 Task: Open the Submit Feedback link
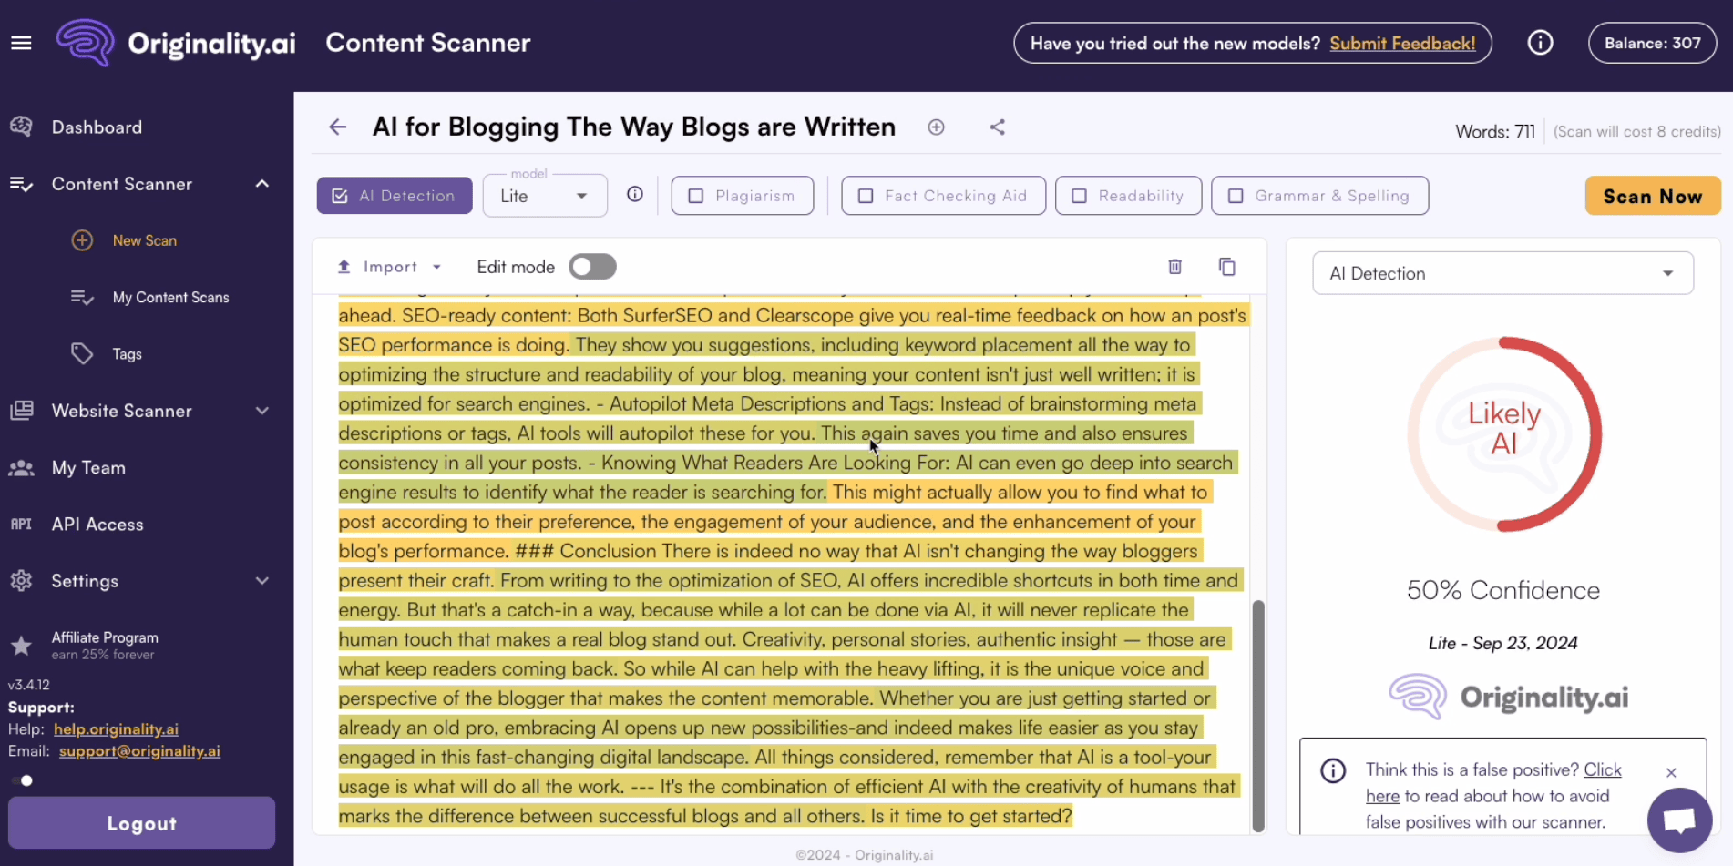tap(1402, 43)
